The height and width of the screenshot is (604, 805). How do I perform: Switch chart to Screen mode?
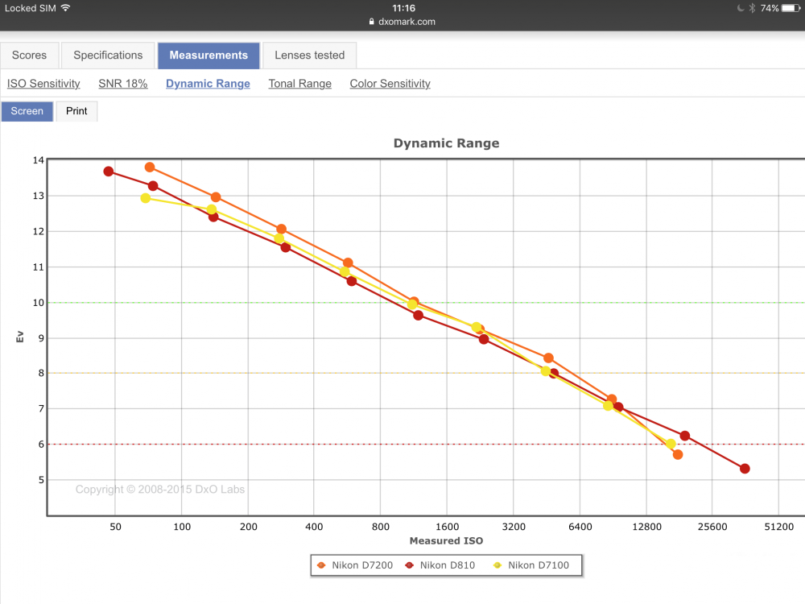[27, 111]
